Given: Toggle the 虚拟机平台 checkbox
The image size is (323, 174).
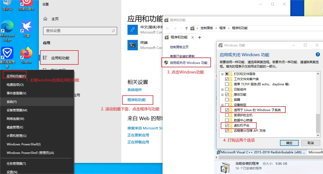Looking at the screenshot, I should [227, 126].
